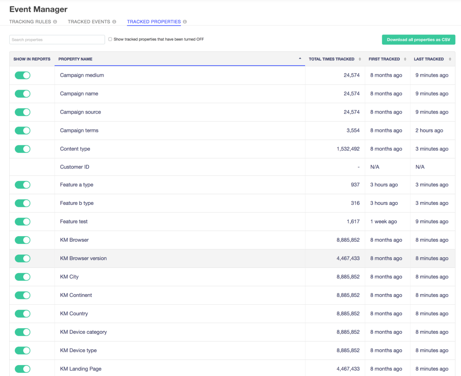Open the Campaign source property
461x376 pixels.
tap(80, 112)
